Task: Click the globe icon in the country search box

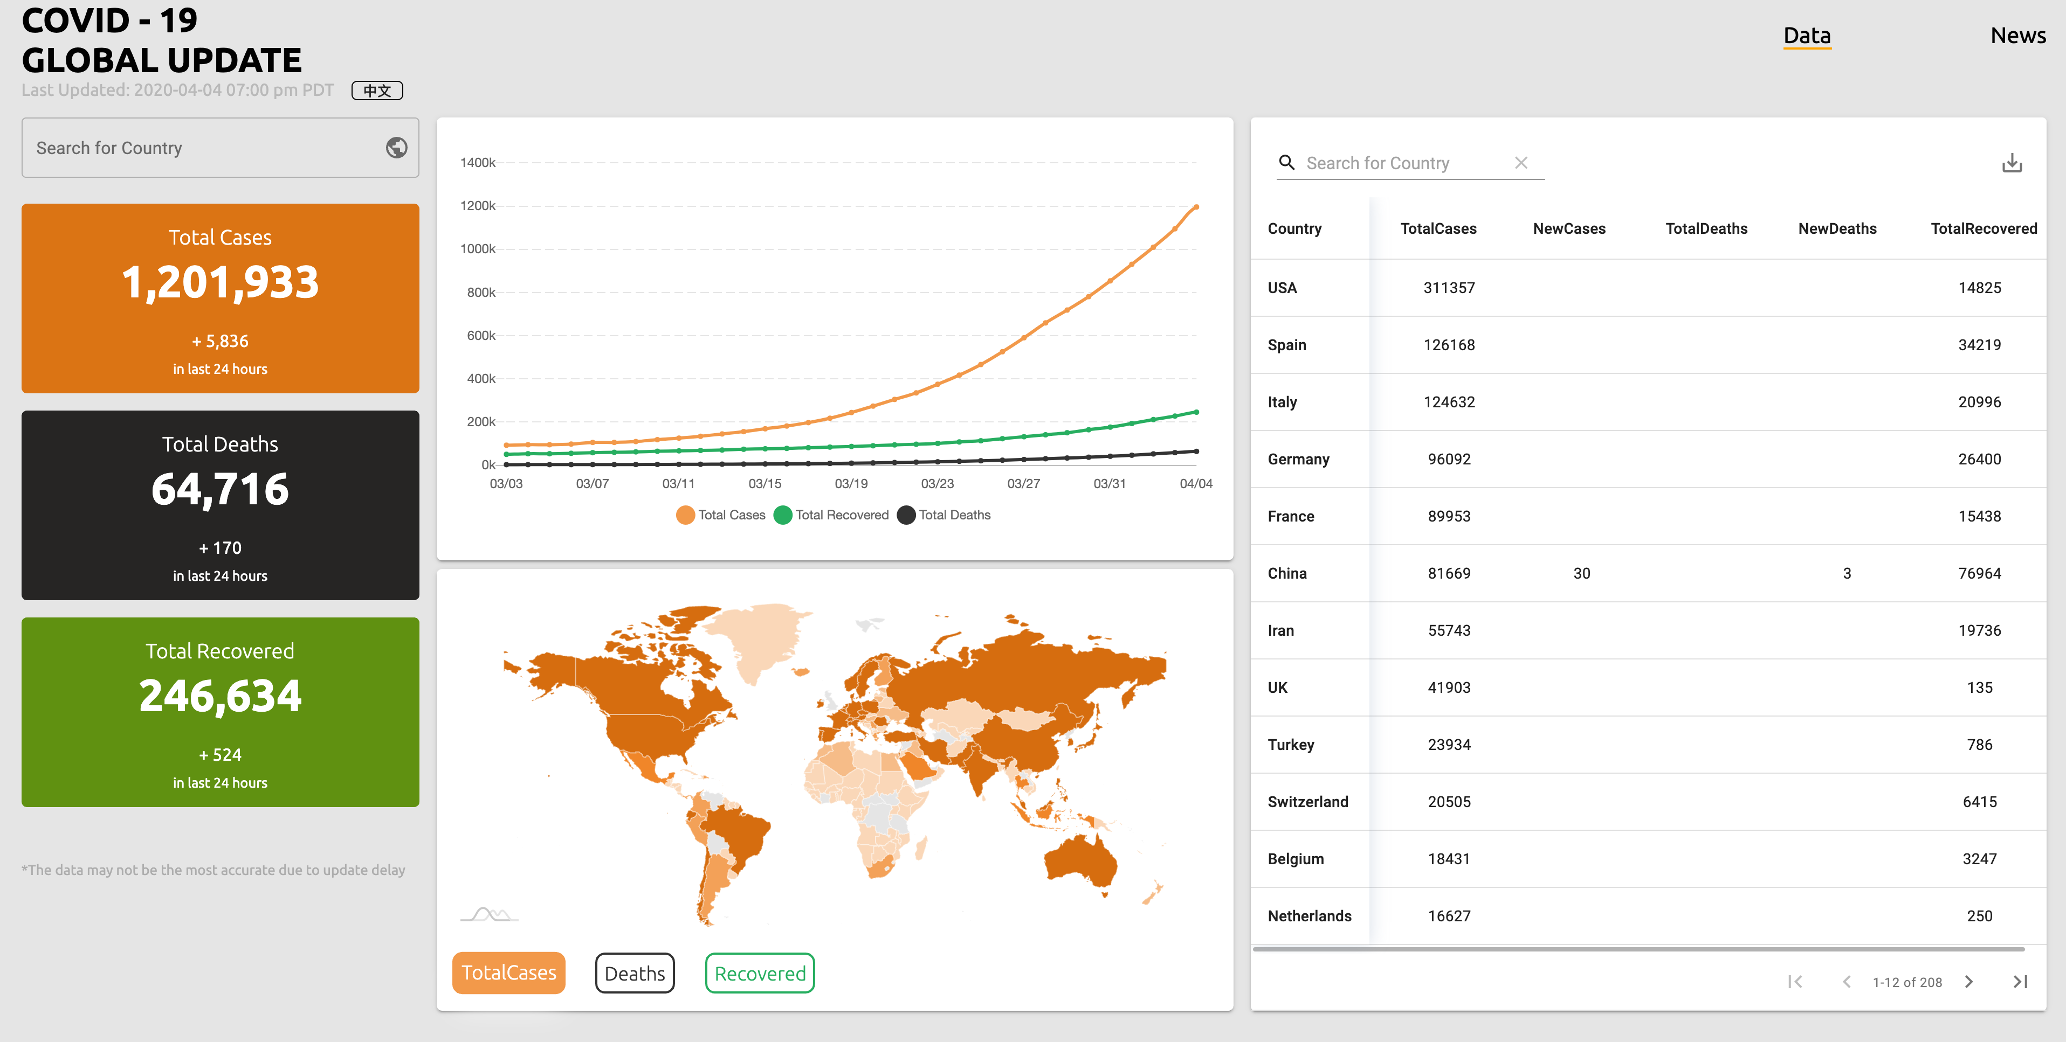Action: (x=396, y=148)
